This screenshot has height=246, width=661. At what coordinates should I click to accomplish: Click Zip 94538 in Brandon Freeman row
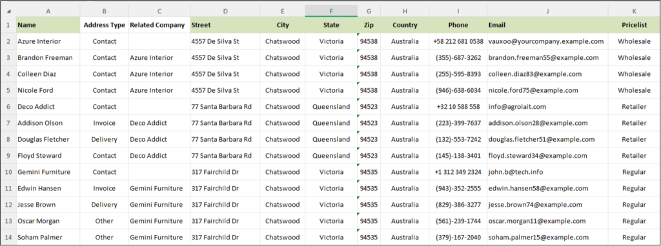369,58
